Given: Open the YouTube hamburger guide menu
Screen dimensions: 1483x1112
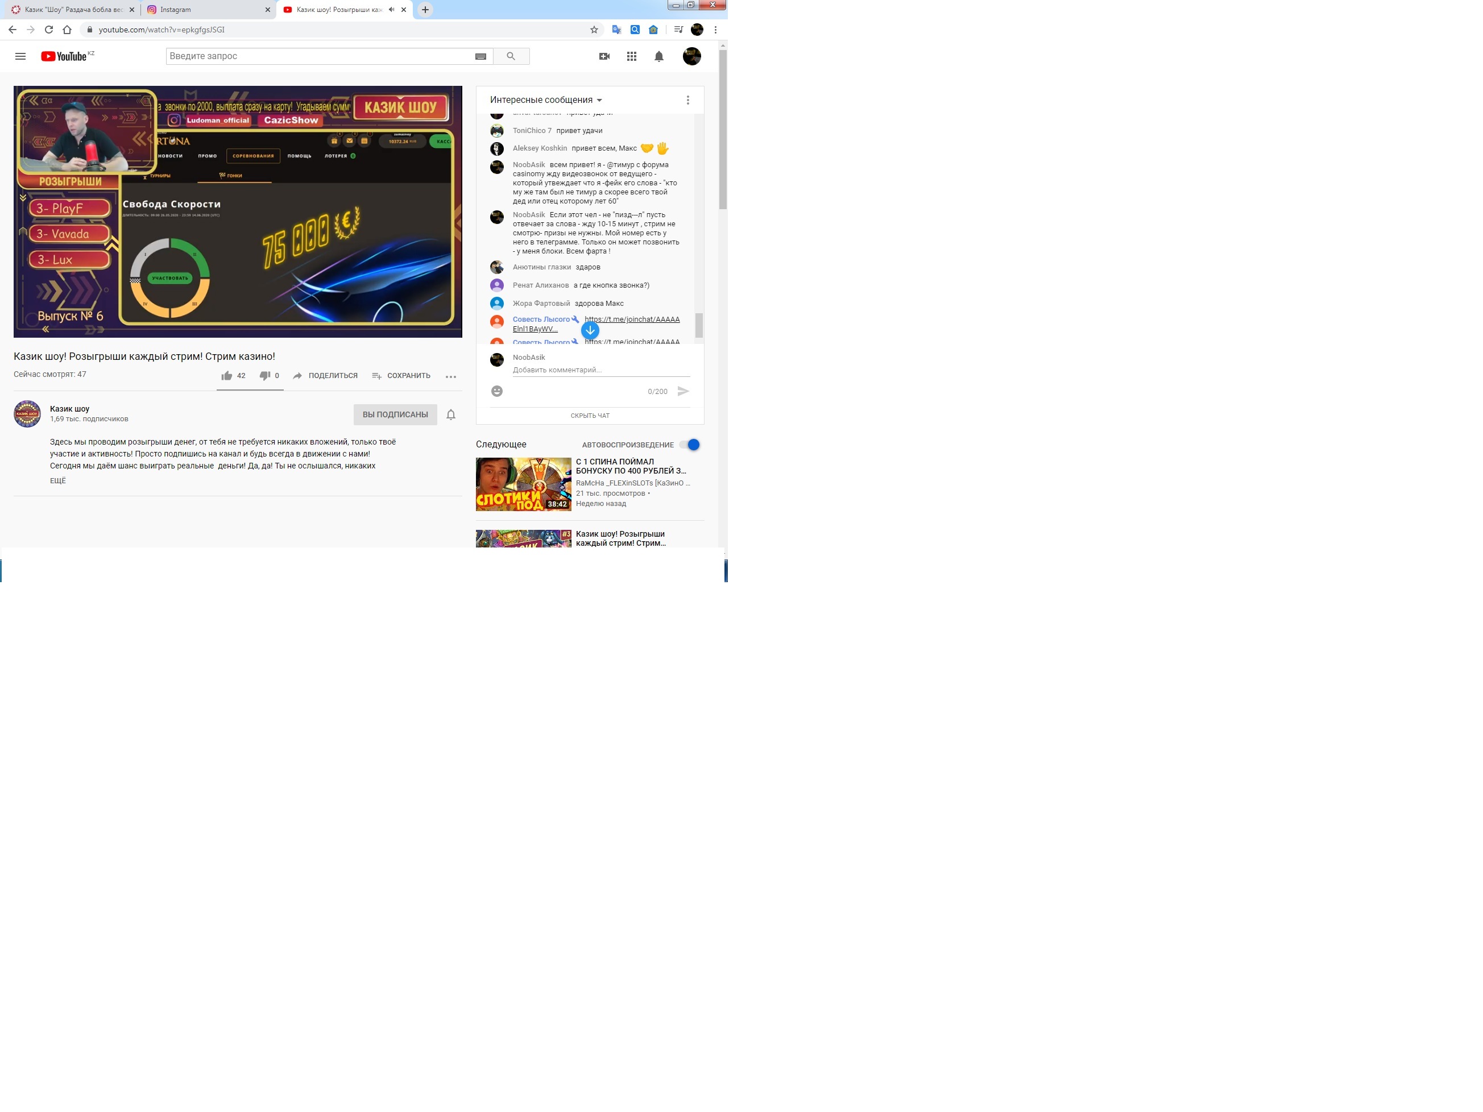Looking at the screenshot, I should point(20,56).
